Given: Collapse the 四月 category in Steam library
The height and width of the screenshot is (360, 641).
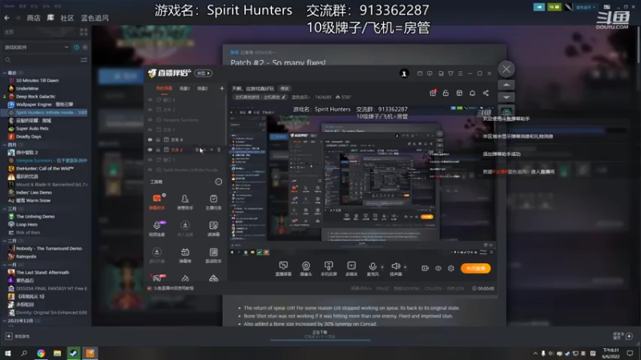Looking at the screenshot, I should tap(5, 145).
